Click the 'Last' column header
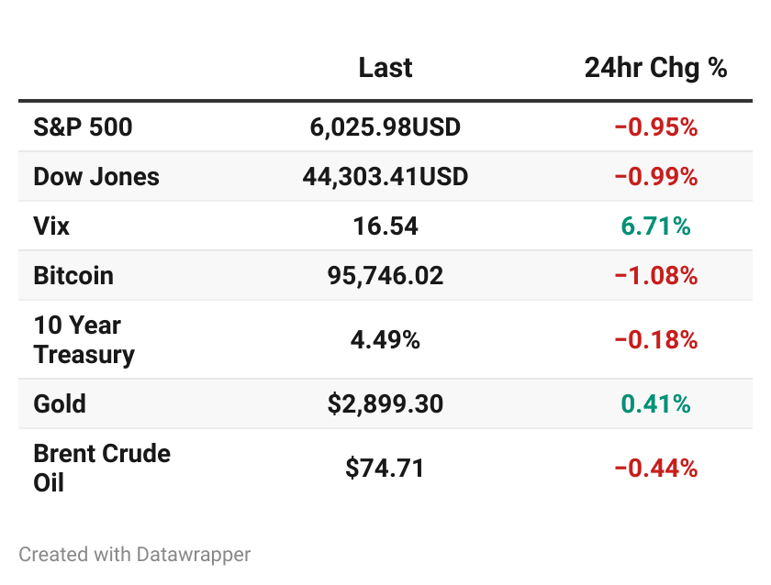771x585 pixels. [x=385, y=68]
